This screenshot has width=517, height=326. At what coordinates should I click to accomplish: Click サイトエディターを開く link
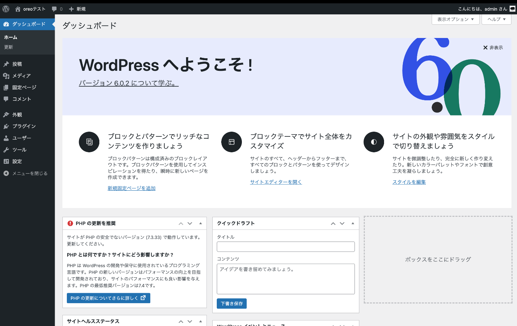tap(276, 182)
